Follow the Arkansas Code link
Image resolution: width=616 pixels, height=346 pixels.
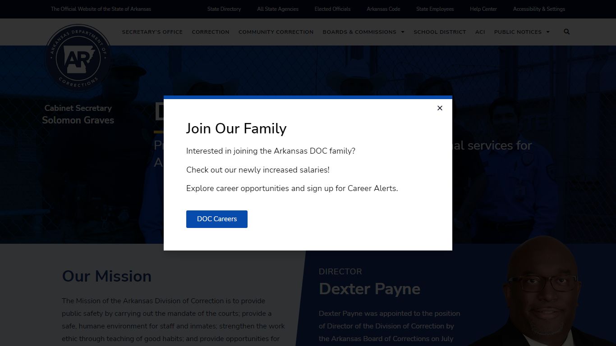(383, 9)
